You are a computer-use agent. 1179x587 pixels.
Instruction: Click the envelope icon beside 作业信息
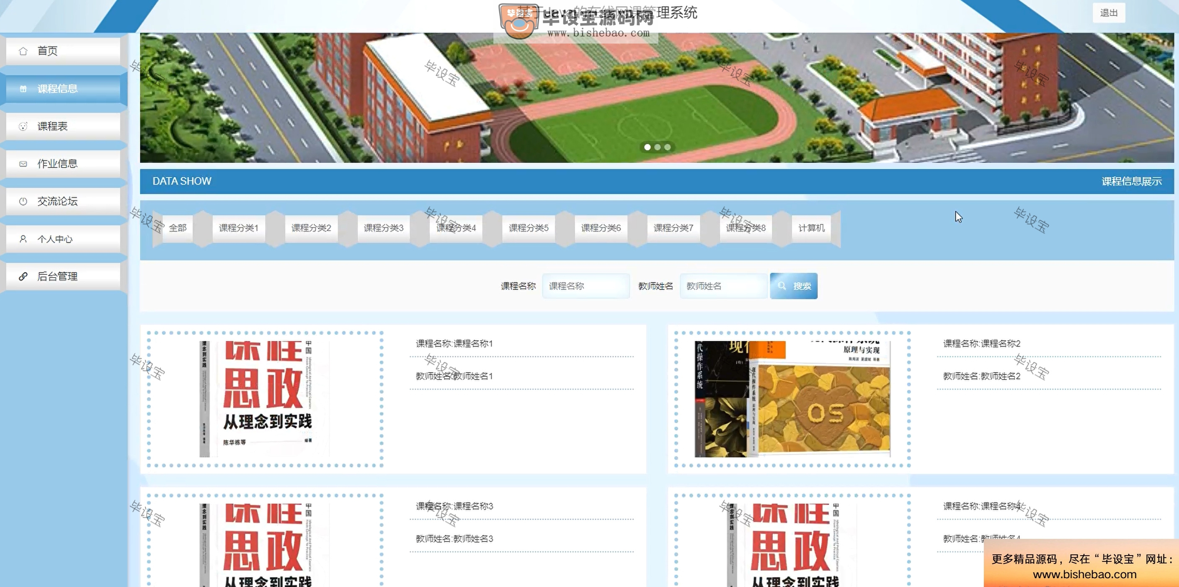point(23,164)
